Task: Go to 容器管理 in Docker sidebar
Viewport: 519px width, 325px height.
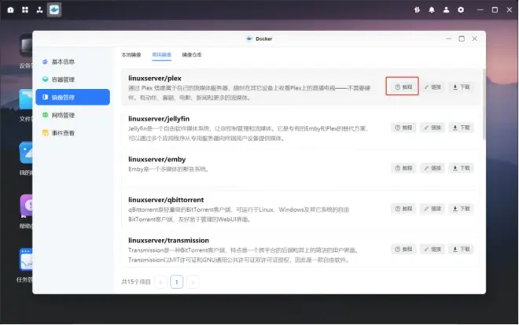Action: [x=73, y=79]
